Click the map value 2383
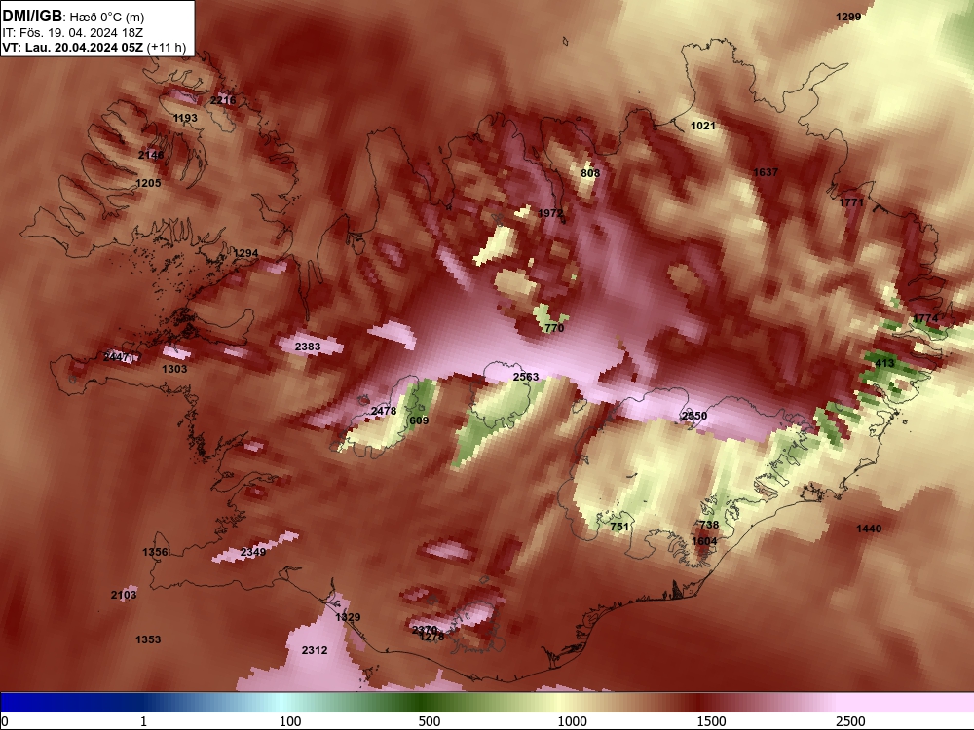 point(308,347)
